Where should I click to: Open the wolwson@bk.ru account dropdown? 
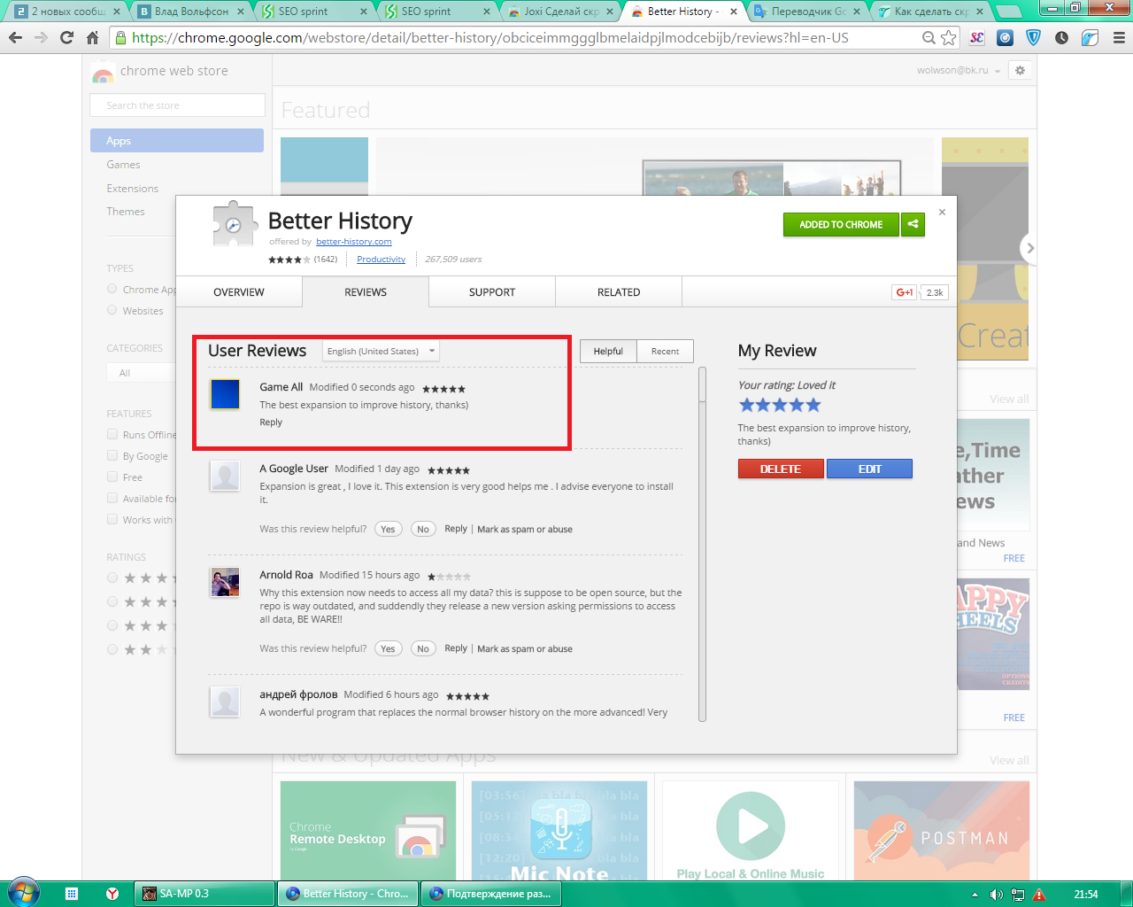(959, 70)
